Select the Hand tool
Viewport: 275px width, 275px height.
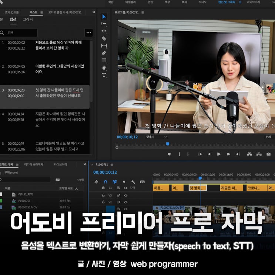pos(104,67)
